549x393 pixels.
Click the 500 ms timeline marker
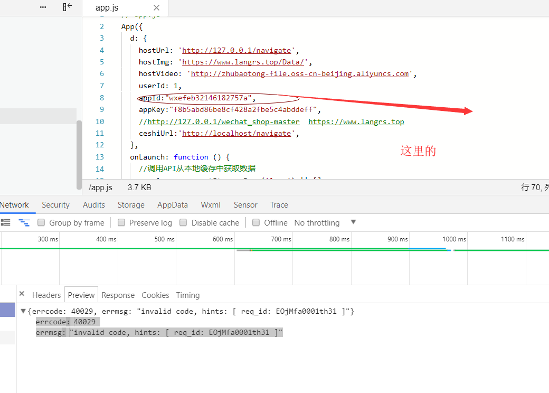(x=164, y=239)
